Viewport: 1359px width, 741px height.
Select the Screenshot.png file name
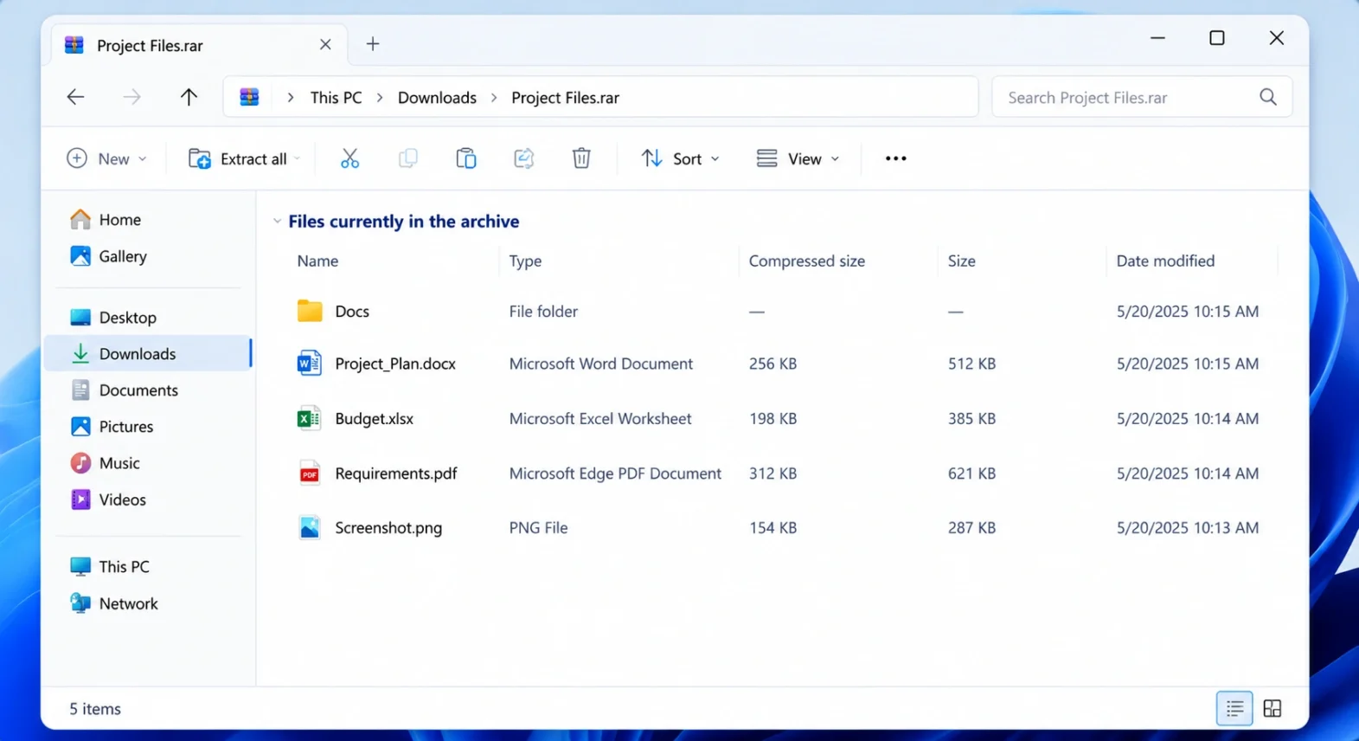388,527
